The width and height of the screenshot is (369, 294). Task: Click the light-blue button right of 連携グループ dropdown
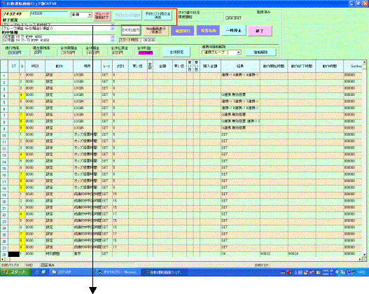[x=260, y=52]
